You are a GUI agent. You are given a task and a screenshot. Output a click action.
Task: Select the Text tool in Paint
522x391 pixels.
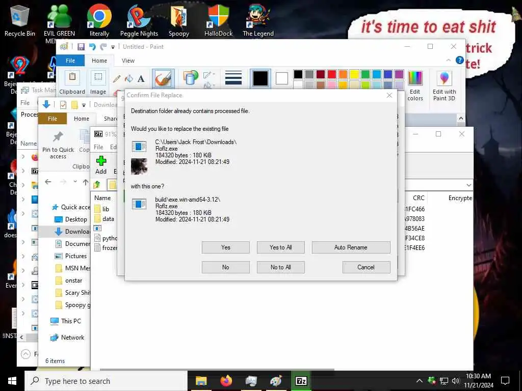(141, 78)
